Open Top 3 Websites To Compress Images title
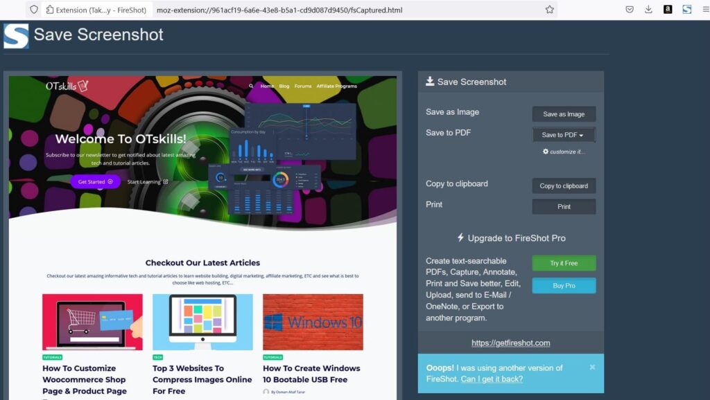Viewport: 710px width, 400px height. [x=202, y=380]
